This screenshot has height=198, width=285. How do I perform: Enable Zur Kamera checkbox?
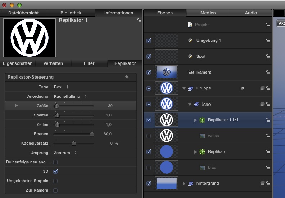pos(55,190)
